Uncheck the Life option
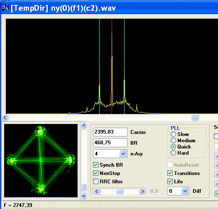The image size is (218, 209). 170,181
